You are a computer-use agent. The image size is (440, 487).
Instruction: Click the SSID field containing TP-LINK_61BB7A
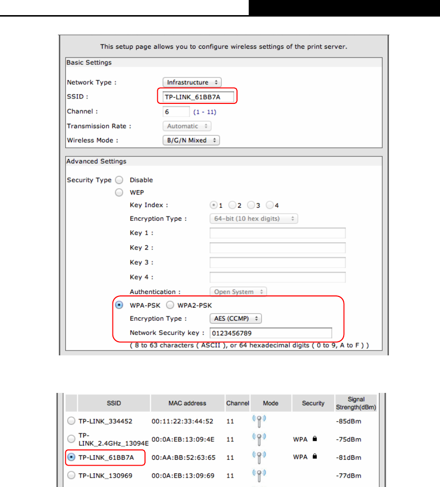[198, 97]
